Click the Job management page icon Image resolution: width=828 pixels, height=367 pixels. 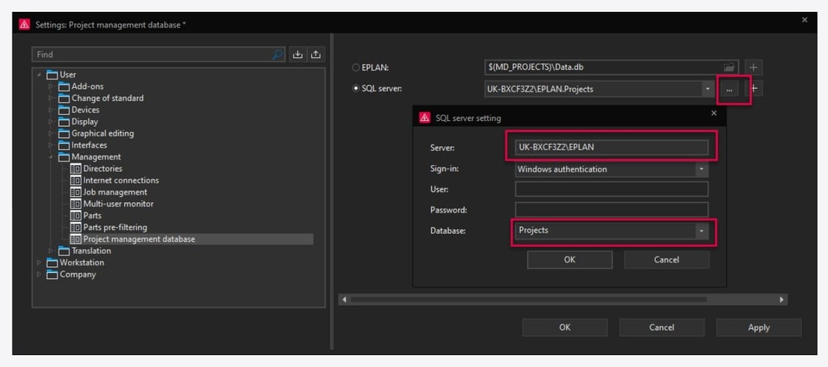[75, 192]
